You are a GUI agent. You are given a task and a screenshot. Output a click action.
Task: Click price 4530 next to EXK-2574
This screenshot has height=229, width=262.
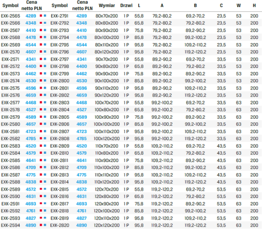[31, 81]
